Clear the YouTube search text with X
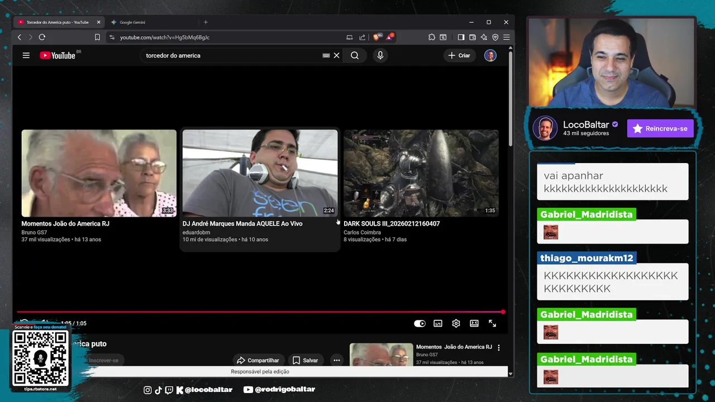This screenshot has width=715, height=402. point(336,55)
